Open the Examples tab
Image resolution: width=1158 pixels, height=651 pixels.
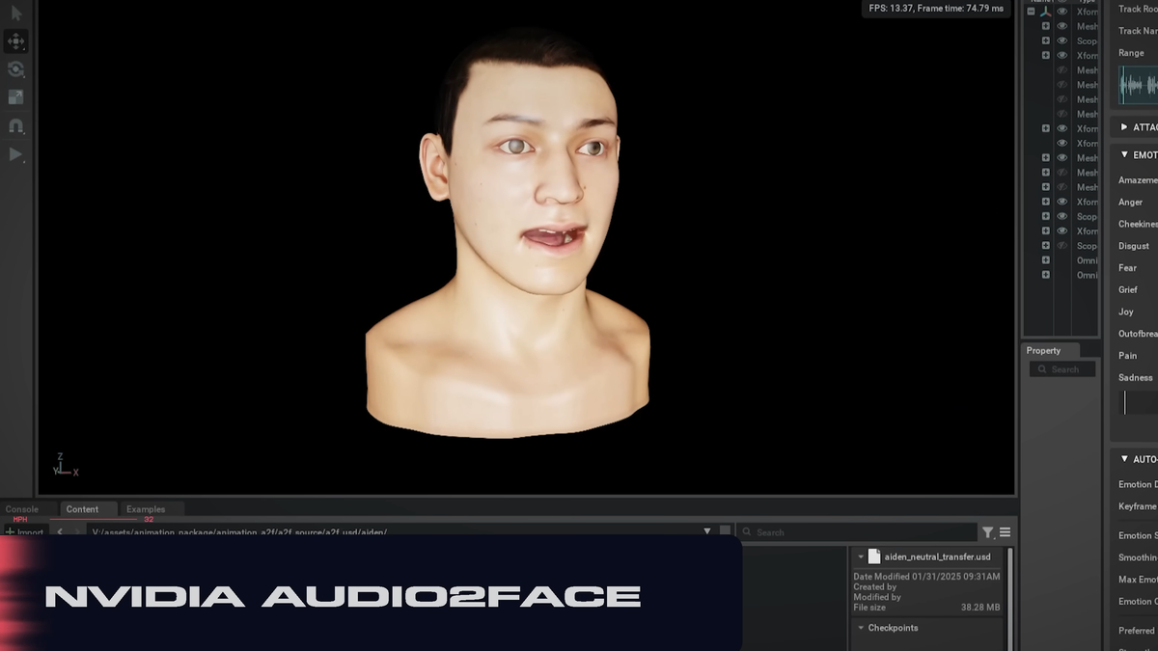pos(146,509)
